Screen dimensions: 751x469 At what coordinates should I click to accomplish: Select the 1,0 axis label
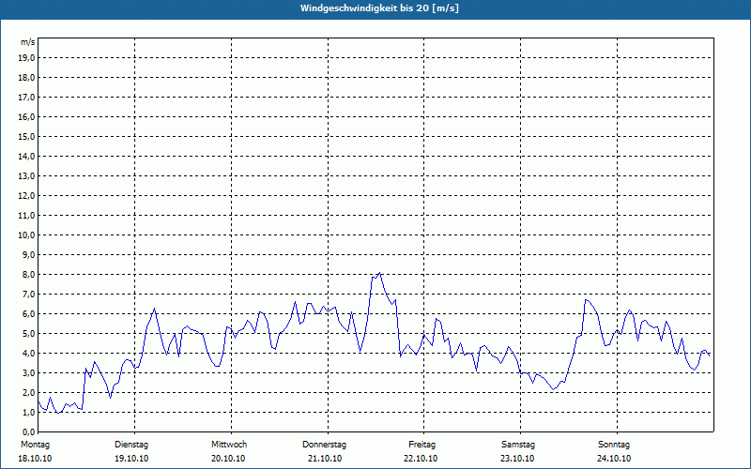[x=29, y=412]
